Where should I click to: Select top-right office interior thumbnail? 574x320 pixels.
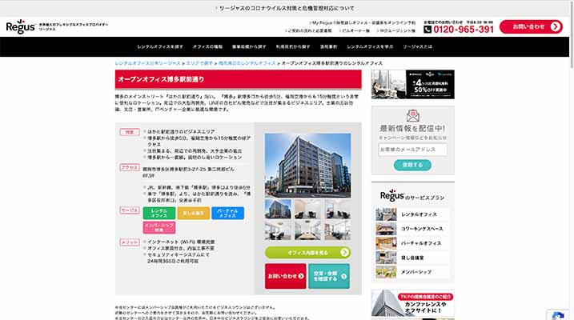point(338,209)
